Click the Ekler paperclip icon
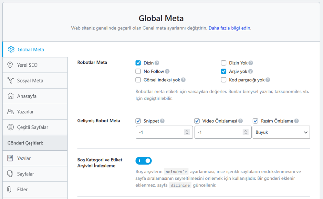The width and height of the screenshot is (323, 199). 9,189
